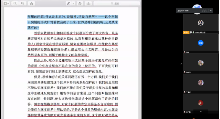Zoom out the PDF page

(15, 4)
